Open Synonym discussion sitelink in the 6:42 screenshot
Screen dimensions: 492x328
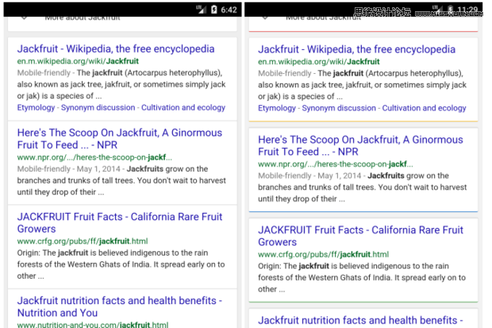98,107
